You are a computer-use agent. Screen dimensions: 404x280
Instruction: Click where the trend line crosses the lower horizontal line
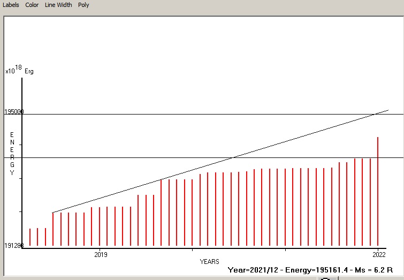232,157
